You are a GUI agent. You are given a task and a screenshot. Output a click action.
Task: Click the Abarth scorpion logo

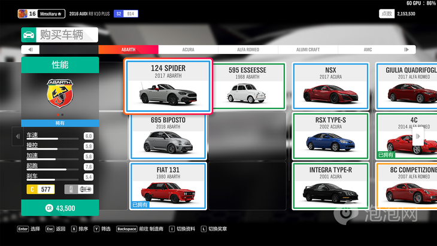60,93
